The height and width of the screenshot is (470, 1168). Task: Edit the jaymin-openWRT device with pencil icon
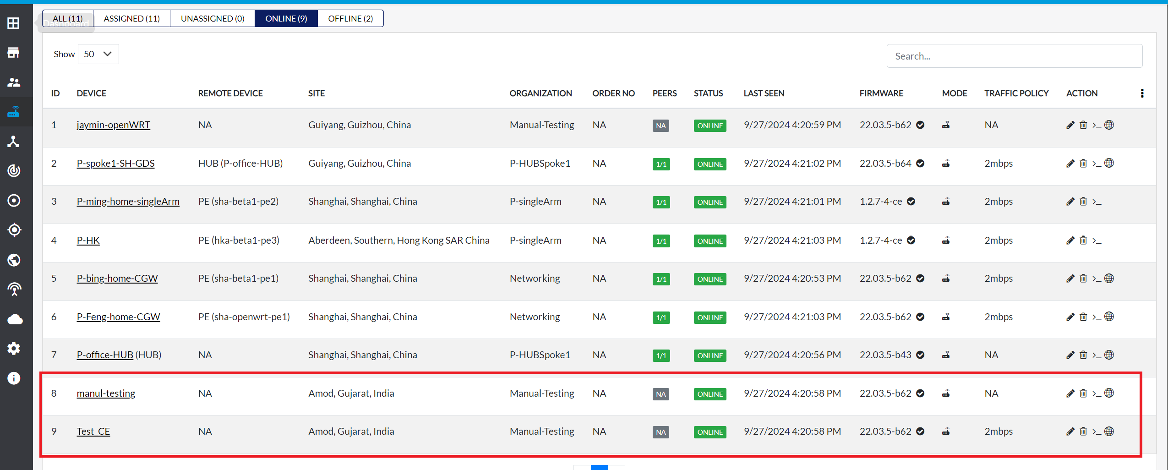1070,125
